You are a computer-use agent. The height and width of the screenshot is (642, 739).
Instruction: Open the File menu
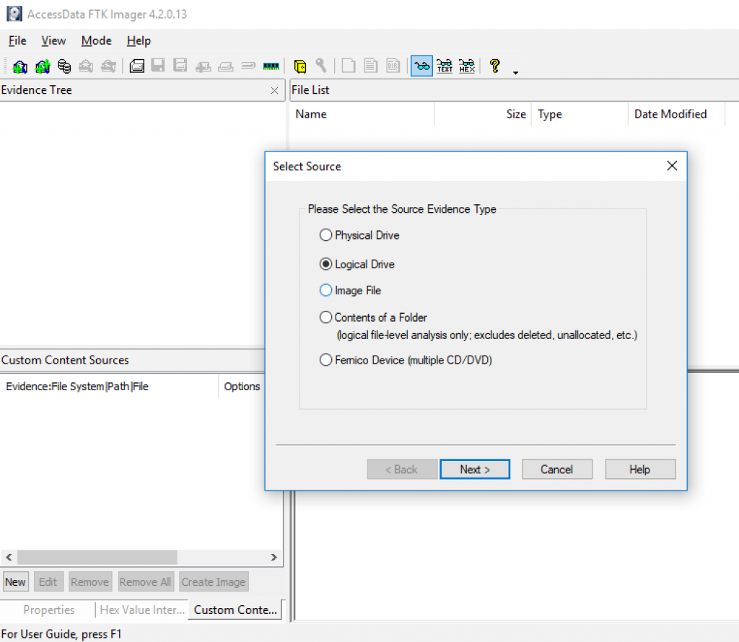(x=17, y=40)
